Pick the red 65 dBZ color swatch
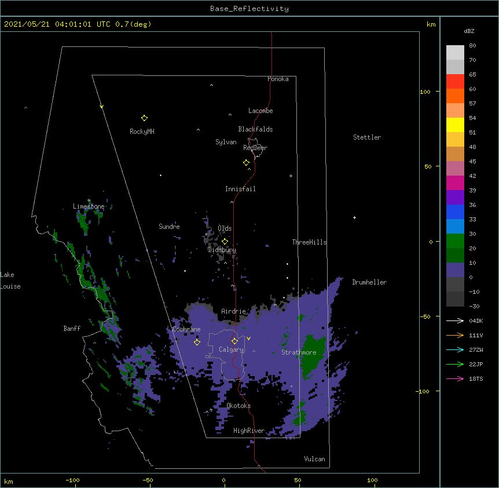The image size is (499, 488). click(x=455, y=82)
